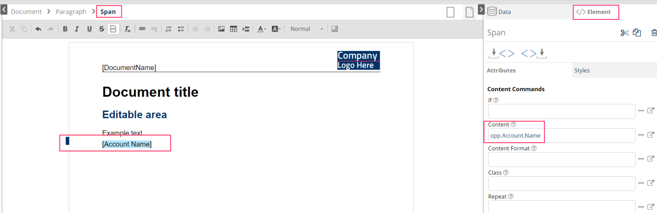
Task: Collapse the left panel using the top-left arrow
Action: click(x=4, y=9)
